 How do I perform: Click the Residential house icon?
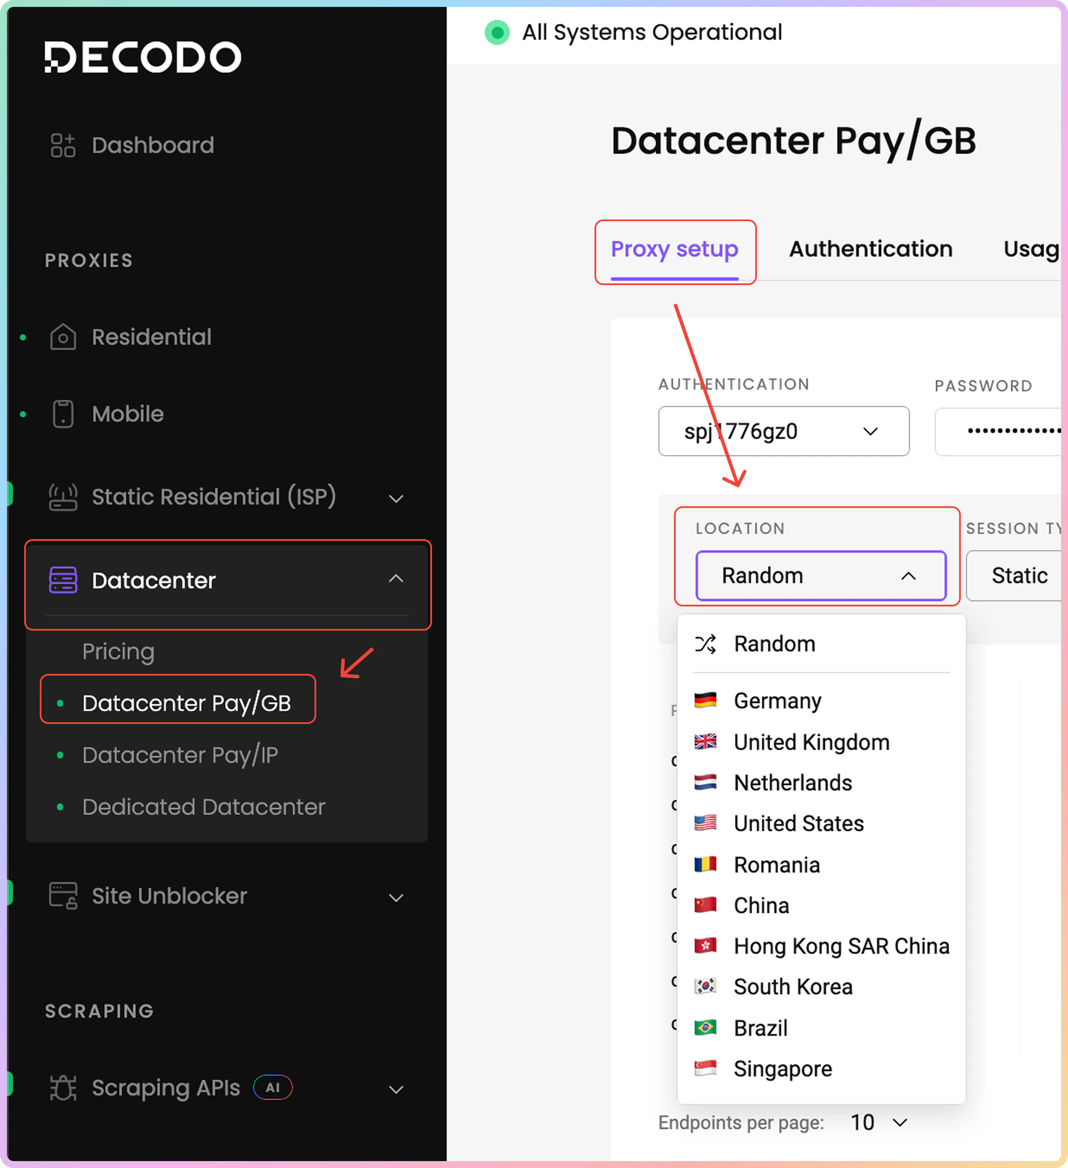[63, 337]
